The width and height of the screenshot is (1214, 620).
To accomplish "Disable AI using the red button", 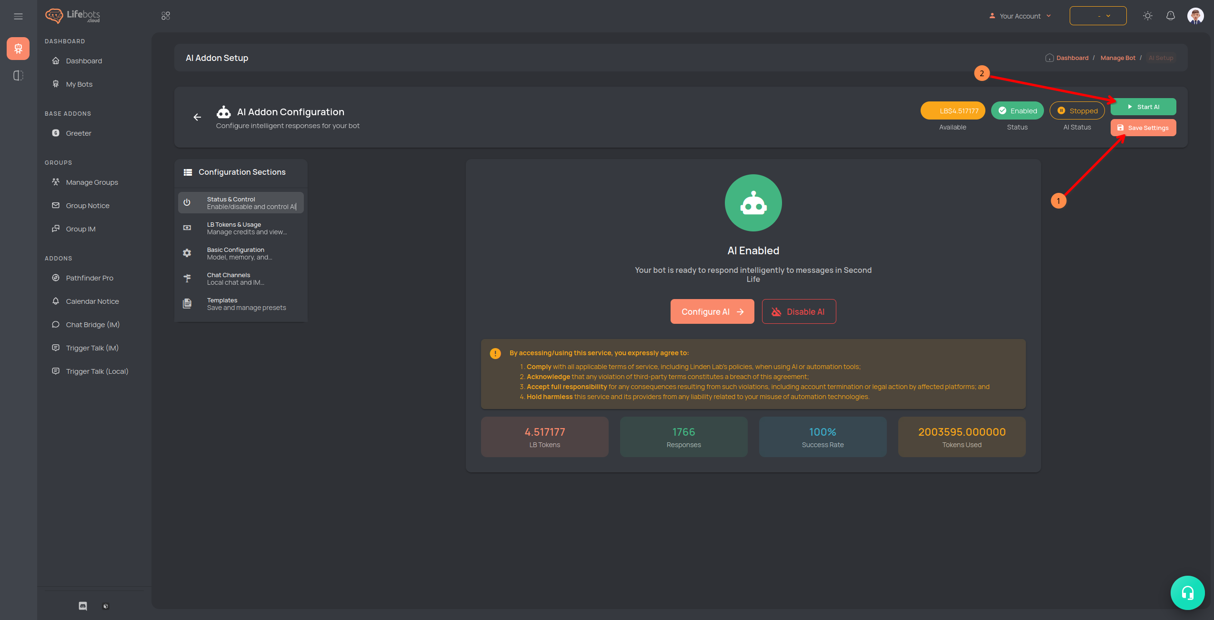I will click(799, 311).
